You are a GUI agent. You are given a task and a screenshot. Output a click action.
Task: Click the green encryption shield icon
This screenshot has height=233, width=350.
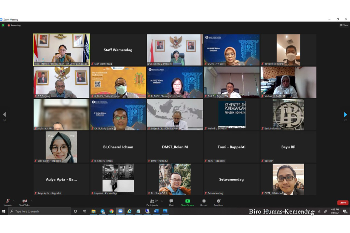click(x=3, y=25)
